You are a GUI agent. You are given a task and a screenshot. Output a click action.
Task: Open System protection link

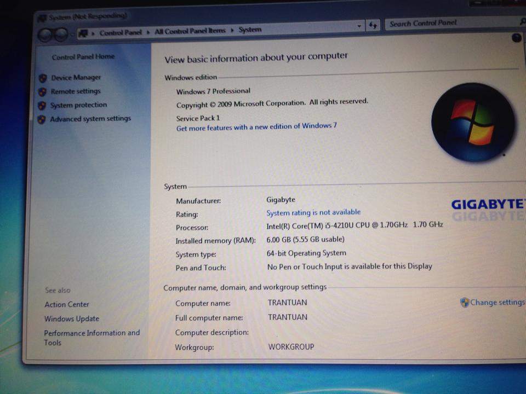[78, 105]
